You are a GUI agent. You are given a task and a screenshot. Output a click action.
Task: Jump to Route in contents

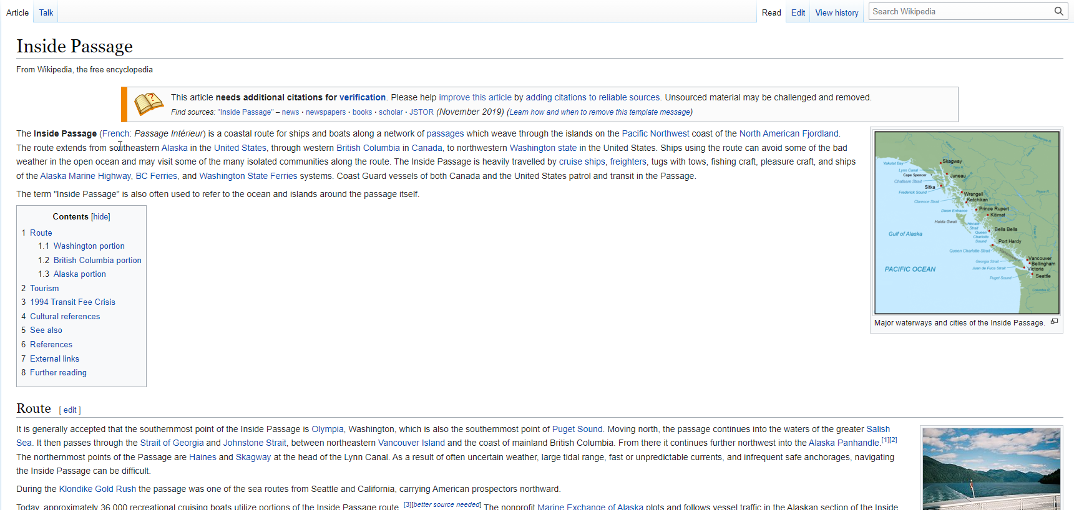point(41,233)
